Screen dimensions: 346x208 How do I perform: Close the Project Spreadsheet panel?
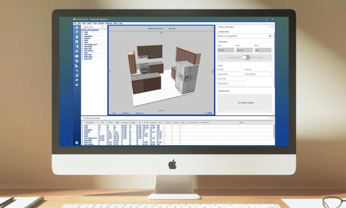point(273,118)
